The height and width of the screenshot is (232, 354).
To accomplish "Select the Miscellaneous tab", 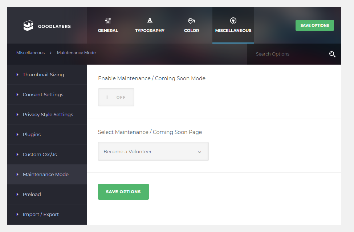I will (233, 25).
